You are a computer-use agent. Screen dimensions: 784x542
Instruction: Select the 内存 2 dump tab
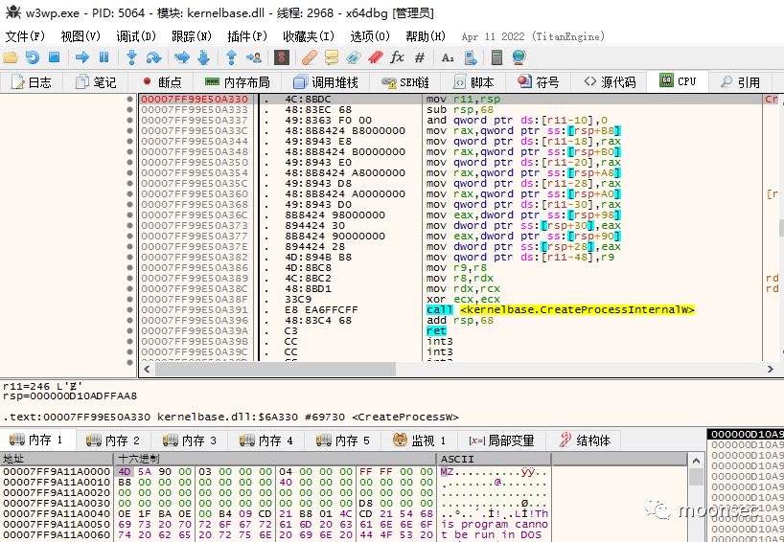(x=112, y=440)
